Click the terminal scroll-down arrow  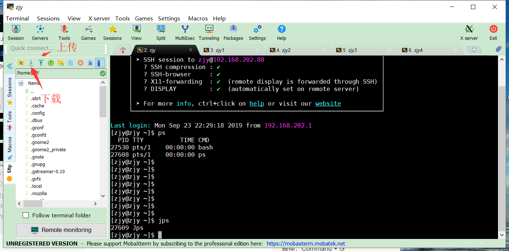501,235
